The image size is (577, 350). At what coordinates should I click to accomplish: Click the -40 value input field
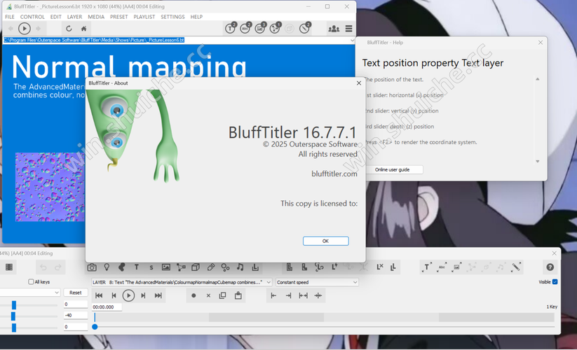[76, 315]
